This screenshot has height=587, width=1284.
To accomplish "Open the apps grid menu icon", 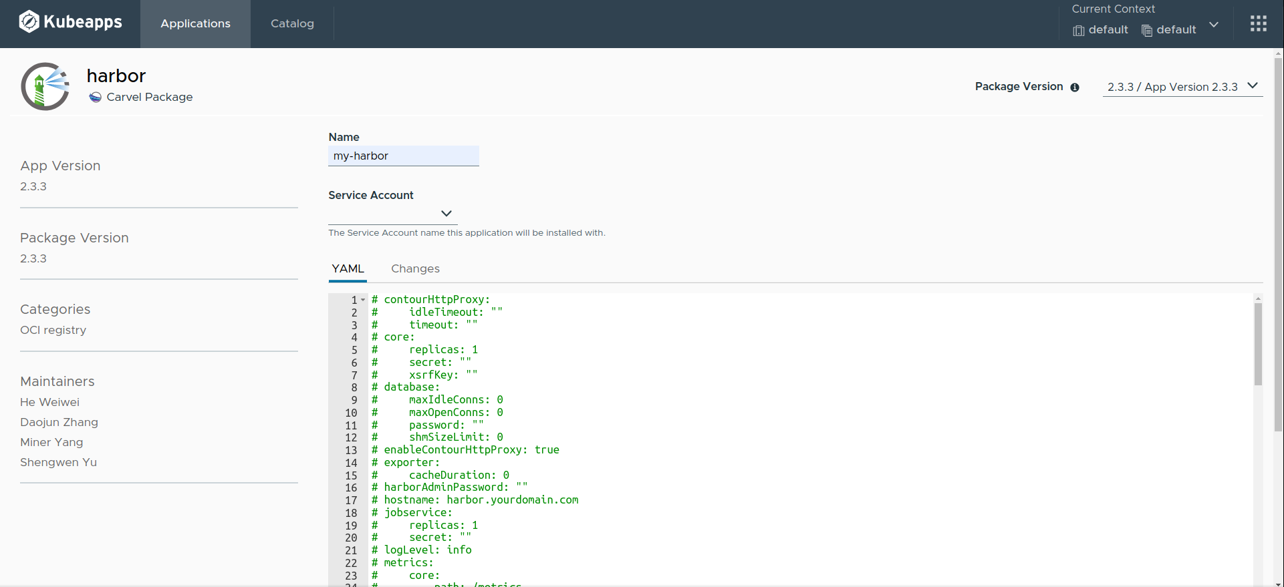I will (x=1259, y=23).
